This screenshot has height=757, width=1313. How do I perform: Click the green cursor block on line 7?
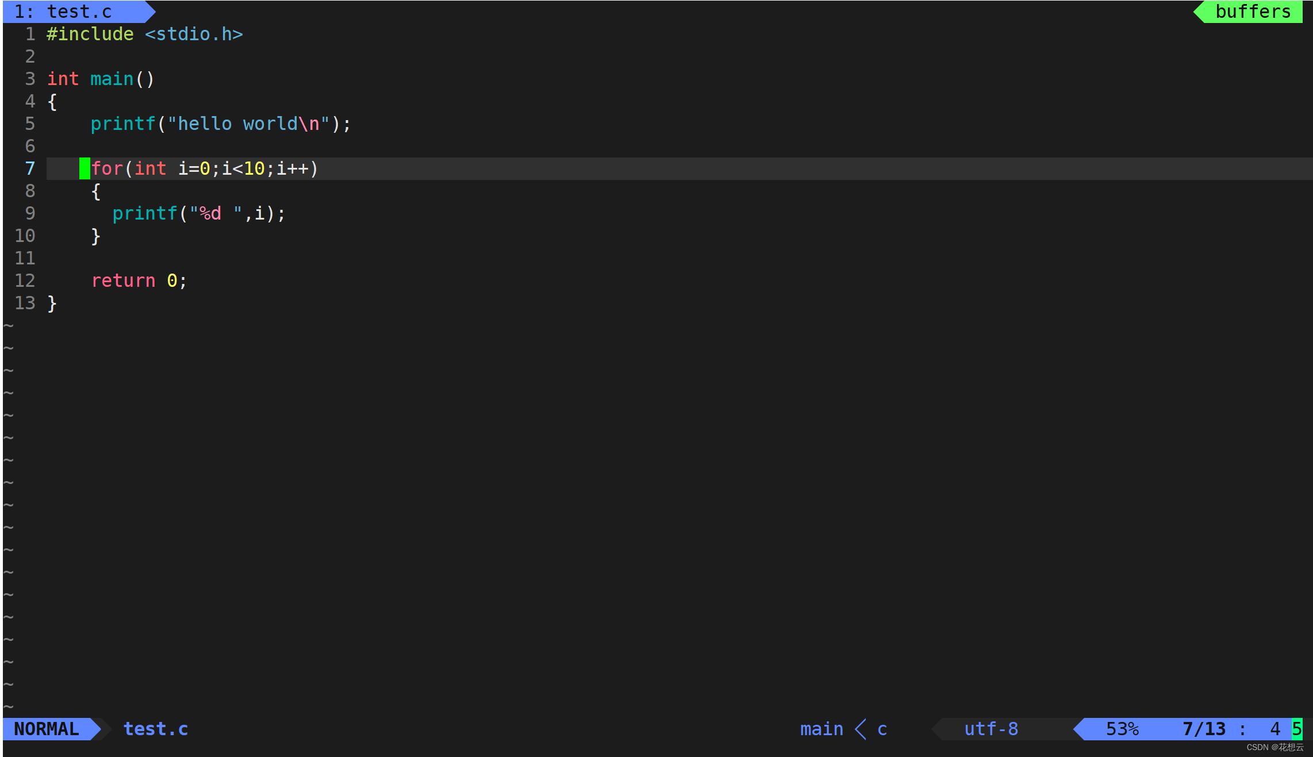coord(84,168)
